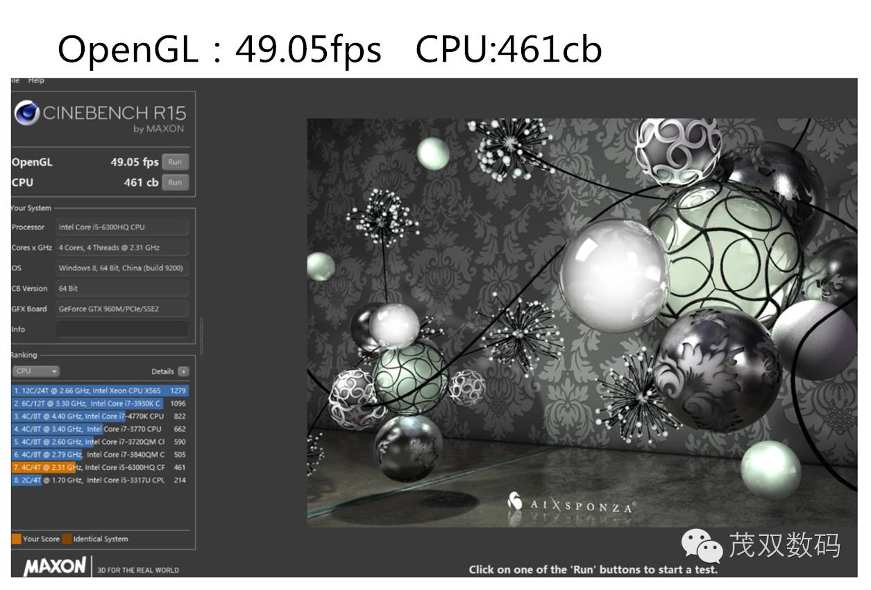Click the WeChat icon in the watermark

701,545
